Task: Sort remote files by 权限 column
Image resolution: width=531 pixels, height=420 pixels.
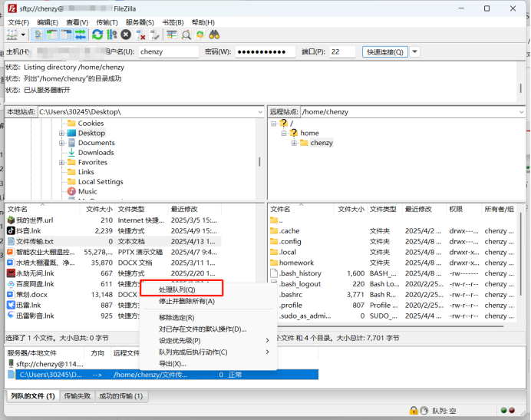Action: point(456,209)
